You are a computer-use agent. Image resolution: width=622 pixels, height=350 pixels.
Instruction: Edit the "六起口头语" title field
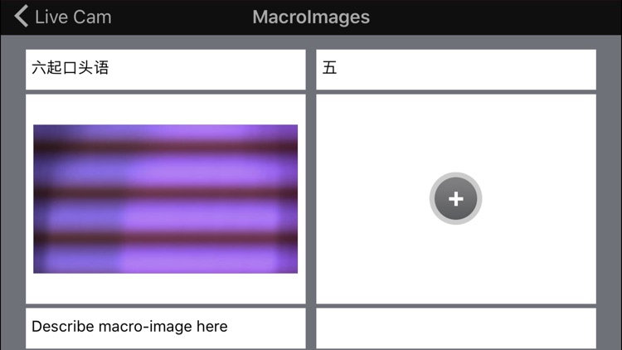coord(166,69)
